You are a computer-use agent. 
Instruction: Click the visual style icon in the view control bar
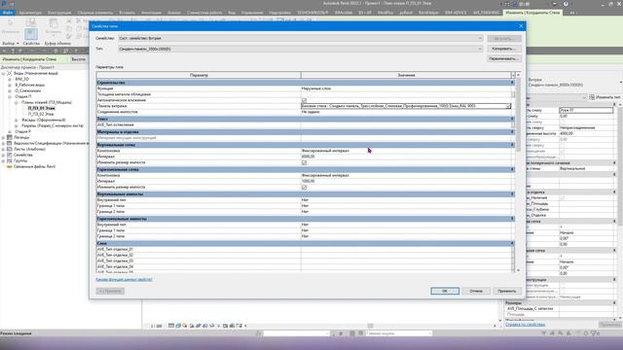(178, 326)
